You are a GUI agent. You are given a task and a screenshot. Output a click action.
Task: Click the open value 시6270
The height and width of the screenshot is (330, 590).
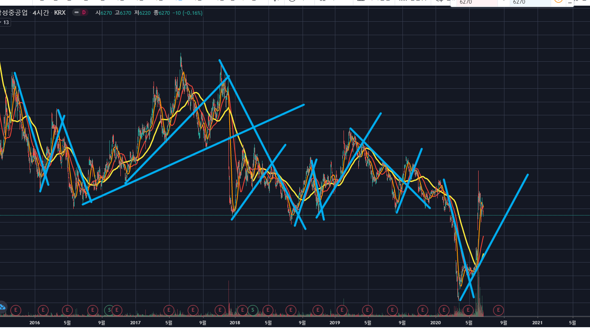pyautogui.click(x=104, y=13)
